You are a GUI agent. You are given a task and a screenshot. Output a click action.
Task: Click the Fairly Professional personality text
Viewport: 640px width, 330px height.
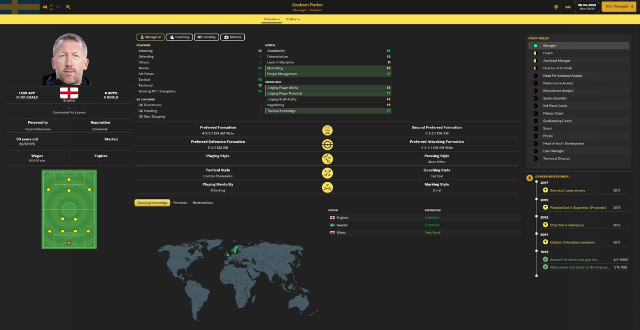tap(38, 129)
